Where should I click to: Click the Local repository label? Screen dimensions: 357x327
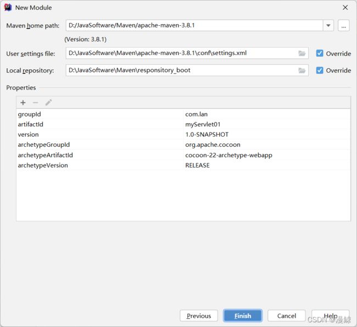[x=30, y=71]
